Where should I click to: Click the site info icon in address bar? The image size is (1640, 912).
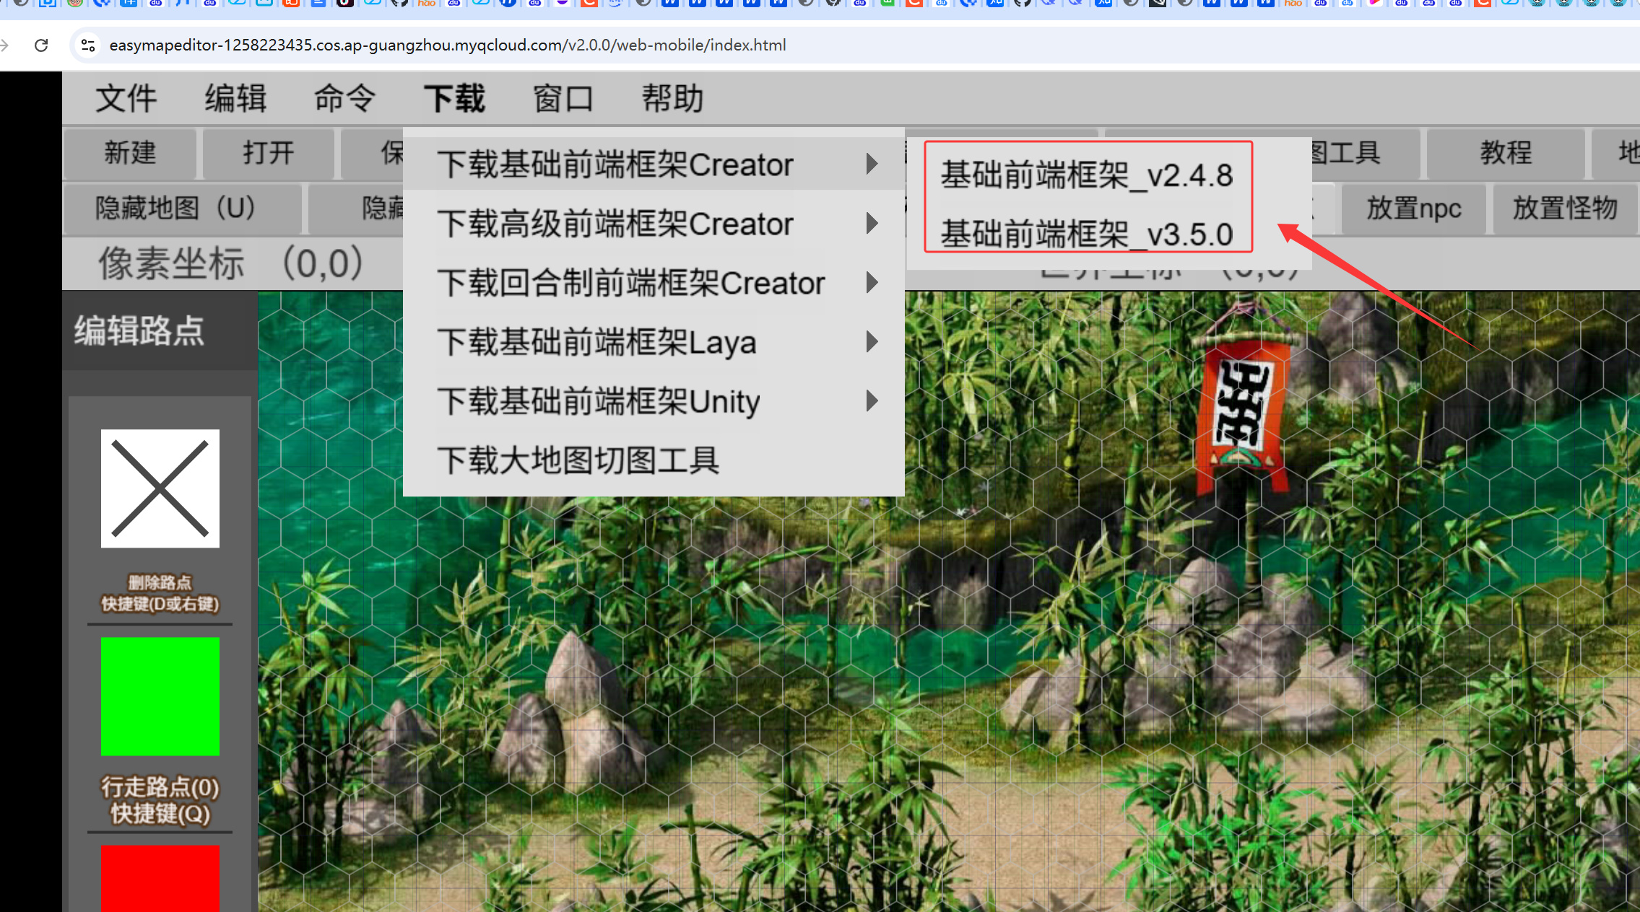[88, 45]
